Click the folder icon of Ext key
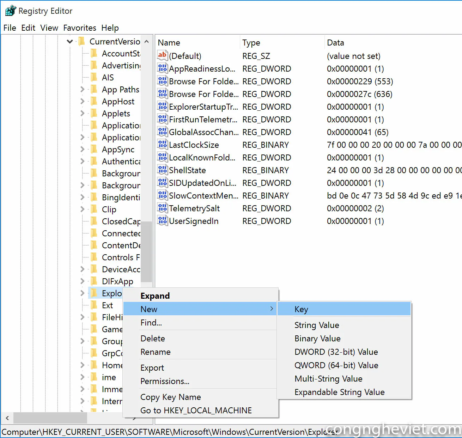The image size is (462, 438). click(94, 305)
